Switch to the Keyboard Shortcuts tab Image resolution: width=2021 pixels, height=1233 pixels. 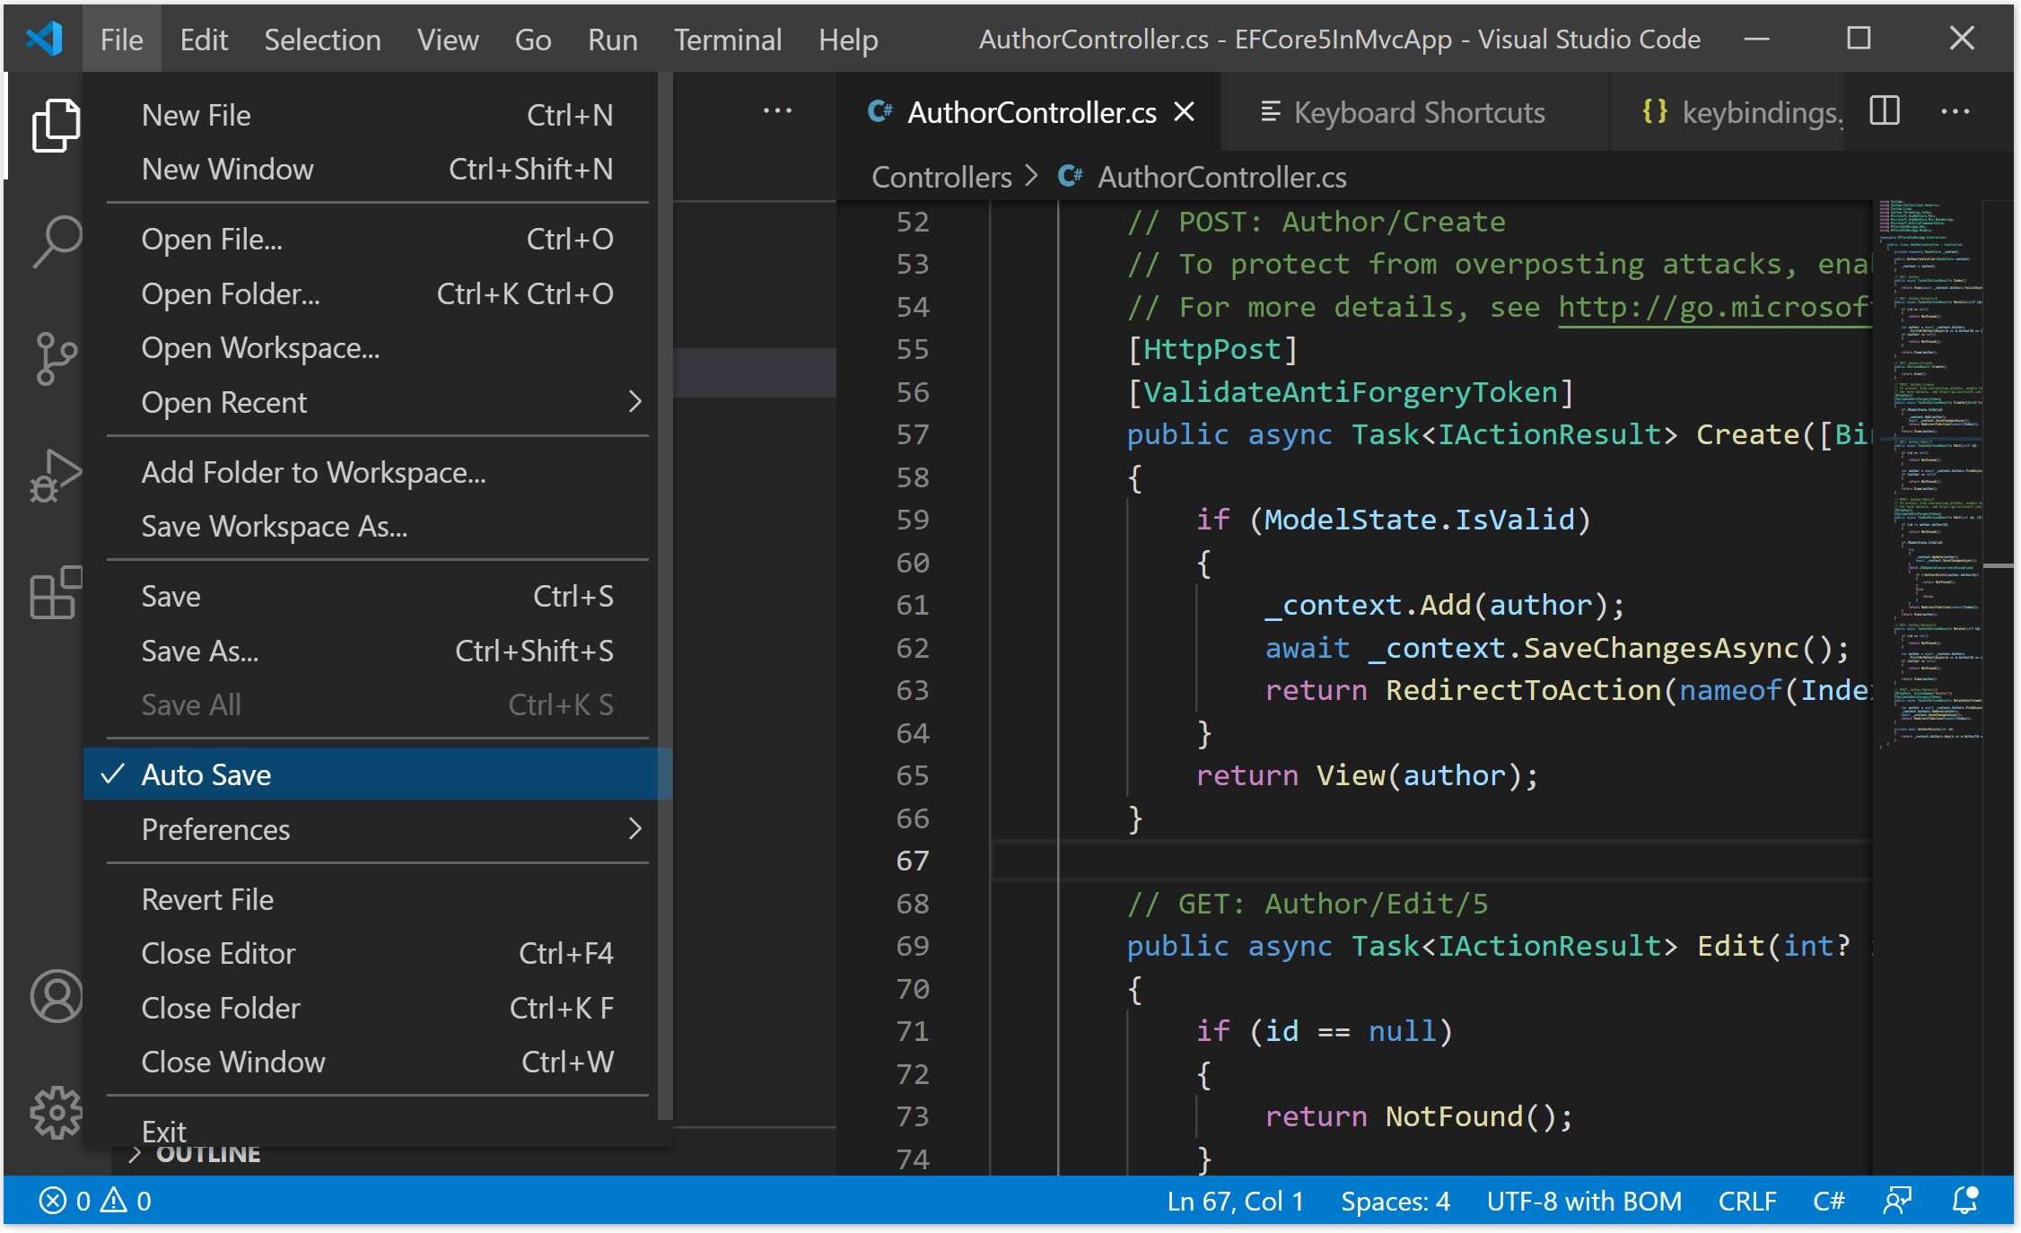1416,112
